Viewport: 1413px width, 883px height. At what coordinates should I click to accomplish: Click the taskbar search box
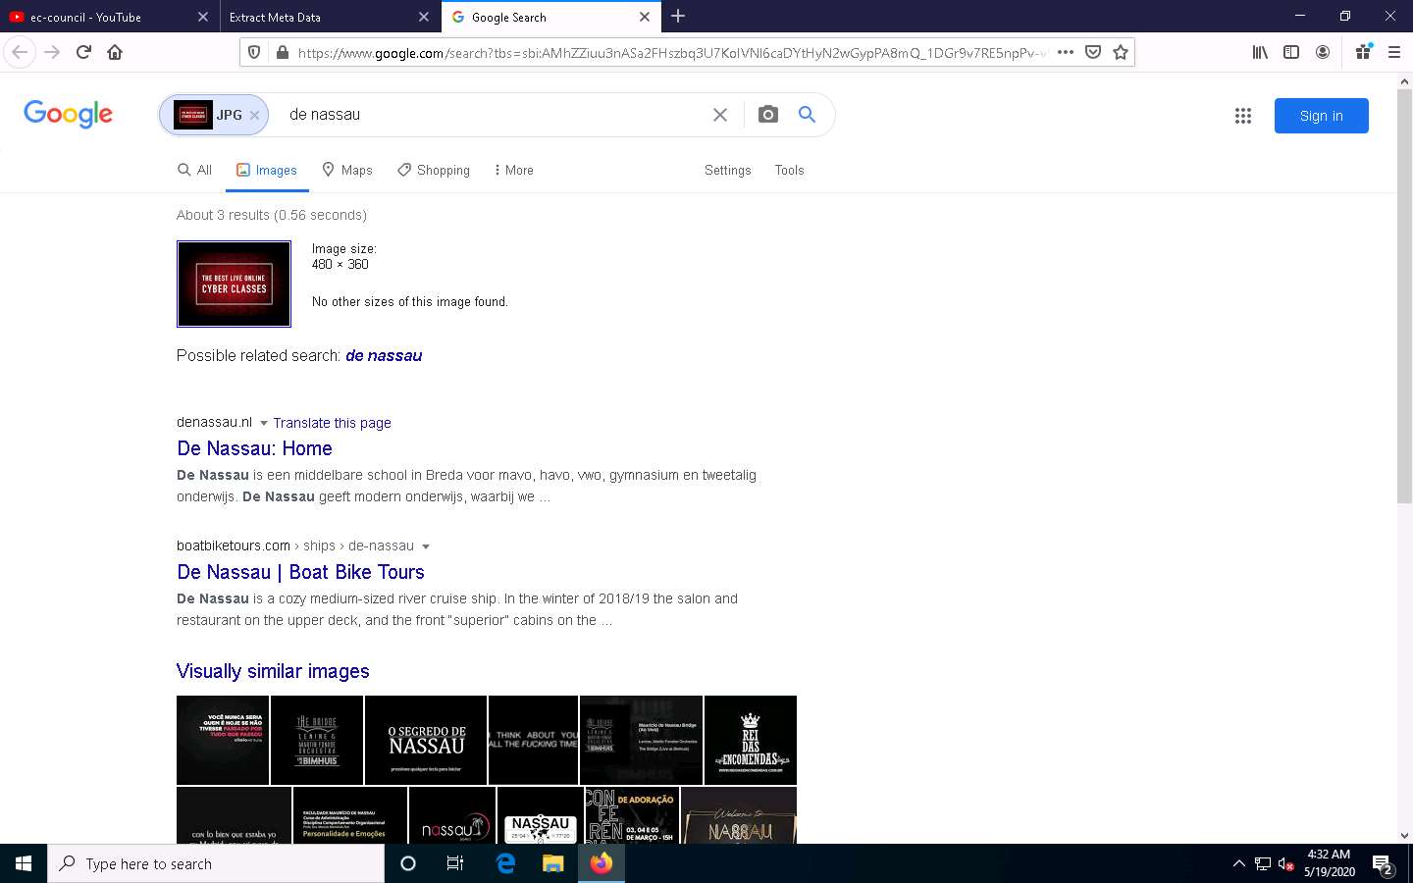(216, 863)
